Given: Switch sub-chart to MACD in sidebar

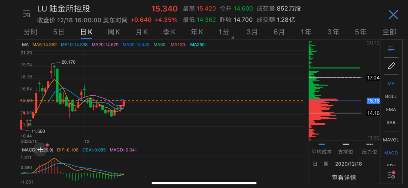Looking at the screenshot, I should [391, 153].
